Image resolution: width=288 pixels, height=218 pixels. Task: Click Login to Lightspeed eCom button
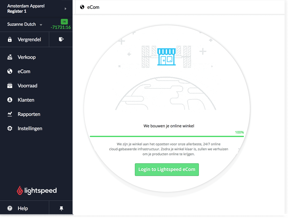point(167,170)
